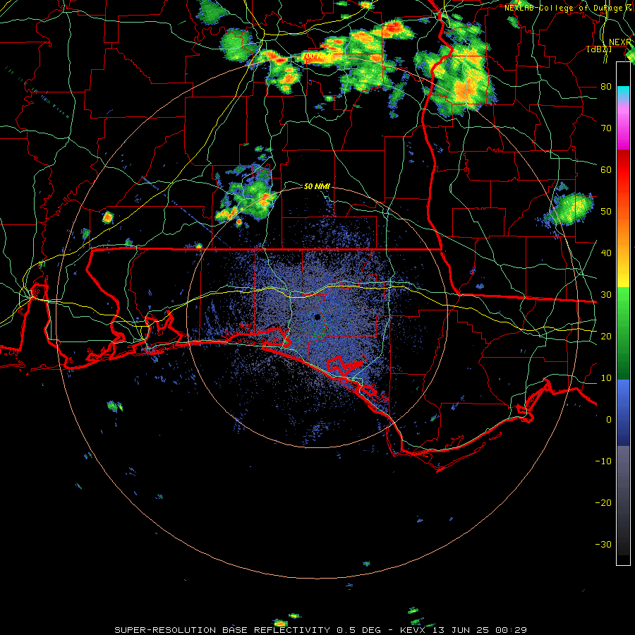Click the 40 value on the dBZ scale
The width and height of the screenshot is (635, 635).
(606, 253)
